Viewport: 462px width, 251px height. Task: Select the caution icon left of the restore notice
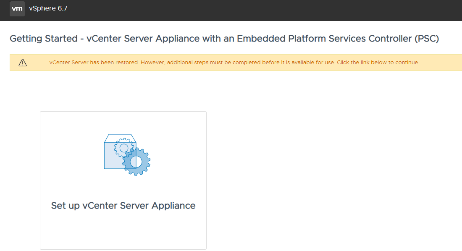point(22,62)
